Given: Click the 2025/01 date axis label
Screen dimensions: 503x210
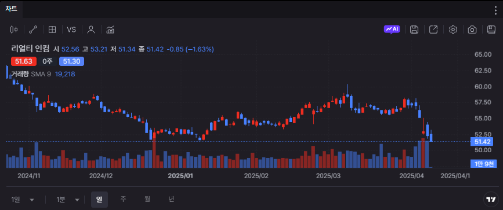Looking at the screenshot, I should pos(180,176).
